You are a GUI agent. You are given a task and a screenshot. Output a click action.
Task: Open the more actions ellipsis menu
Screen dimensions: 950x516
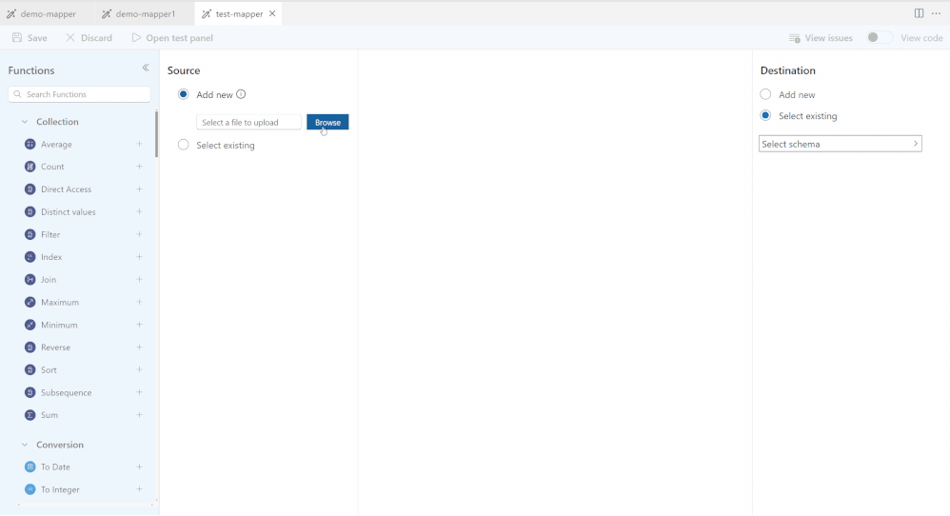pos(936,13)
